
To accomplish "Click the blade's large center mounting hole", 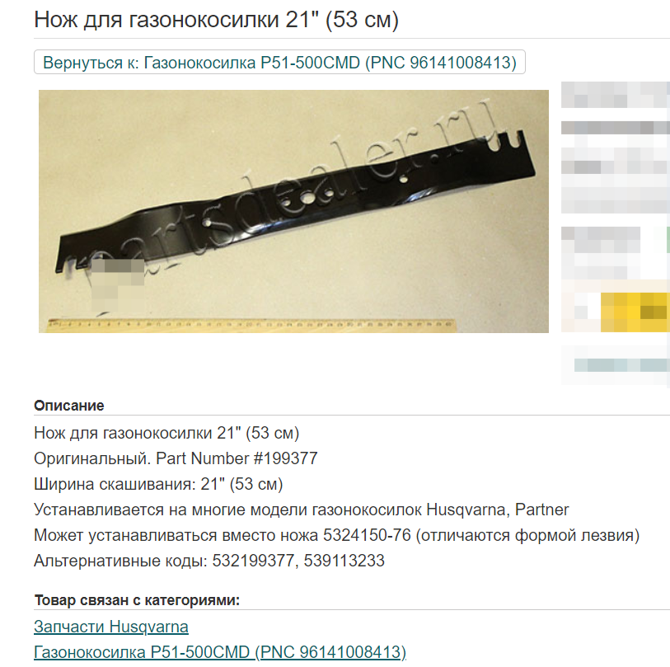I will tap(307, 199).
